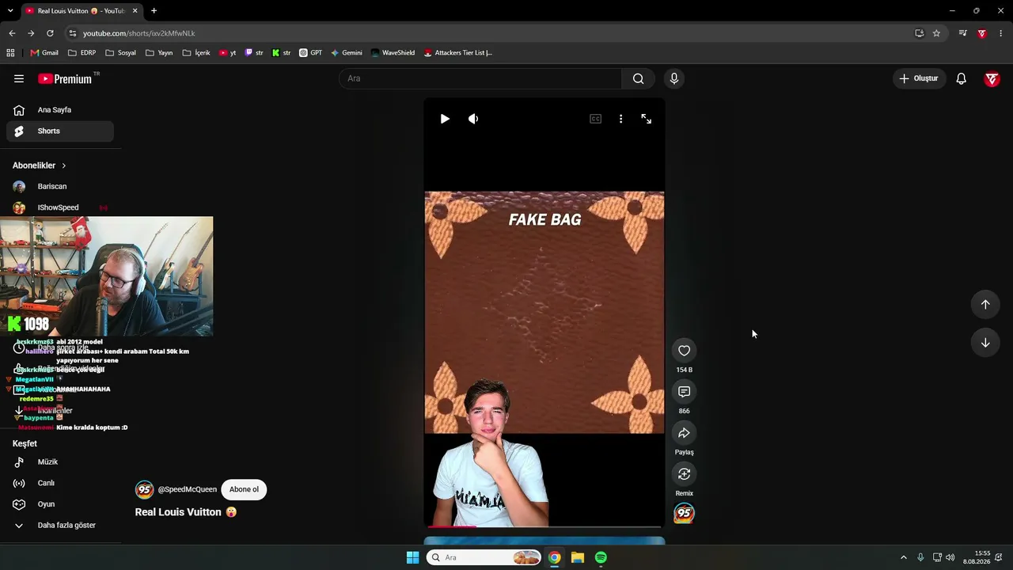
Task: Open Spotify from the taskbar
Action: [x=601, y=557]
